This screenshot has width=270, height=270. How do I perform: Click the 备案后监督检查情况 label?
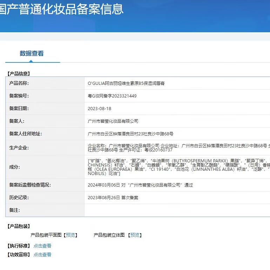pyautogui.click(x=30, y=185)
